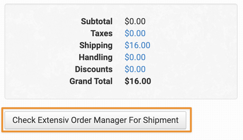Select the Discounts label text
The image size is (243, 140).
(94, 69)
